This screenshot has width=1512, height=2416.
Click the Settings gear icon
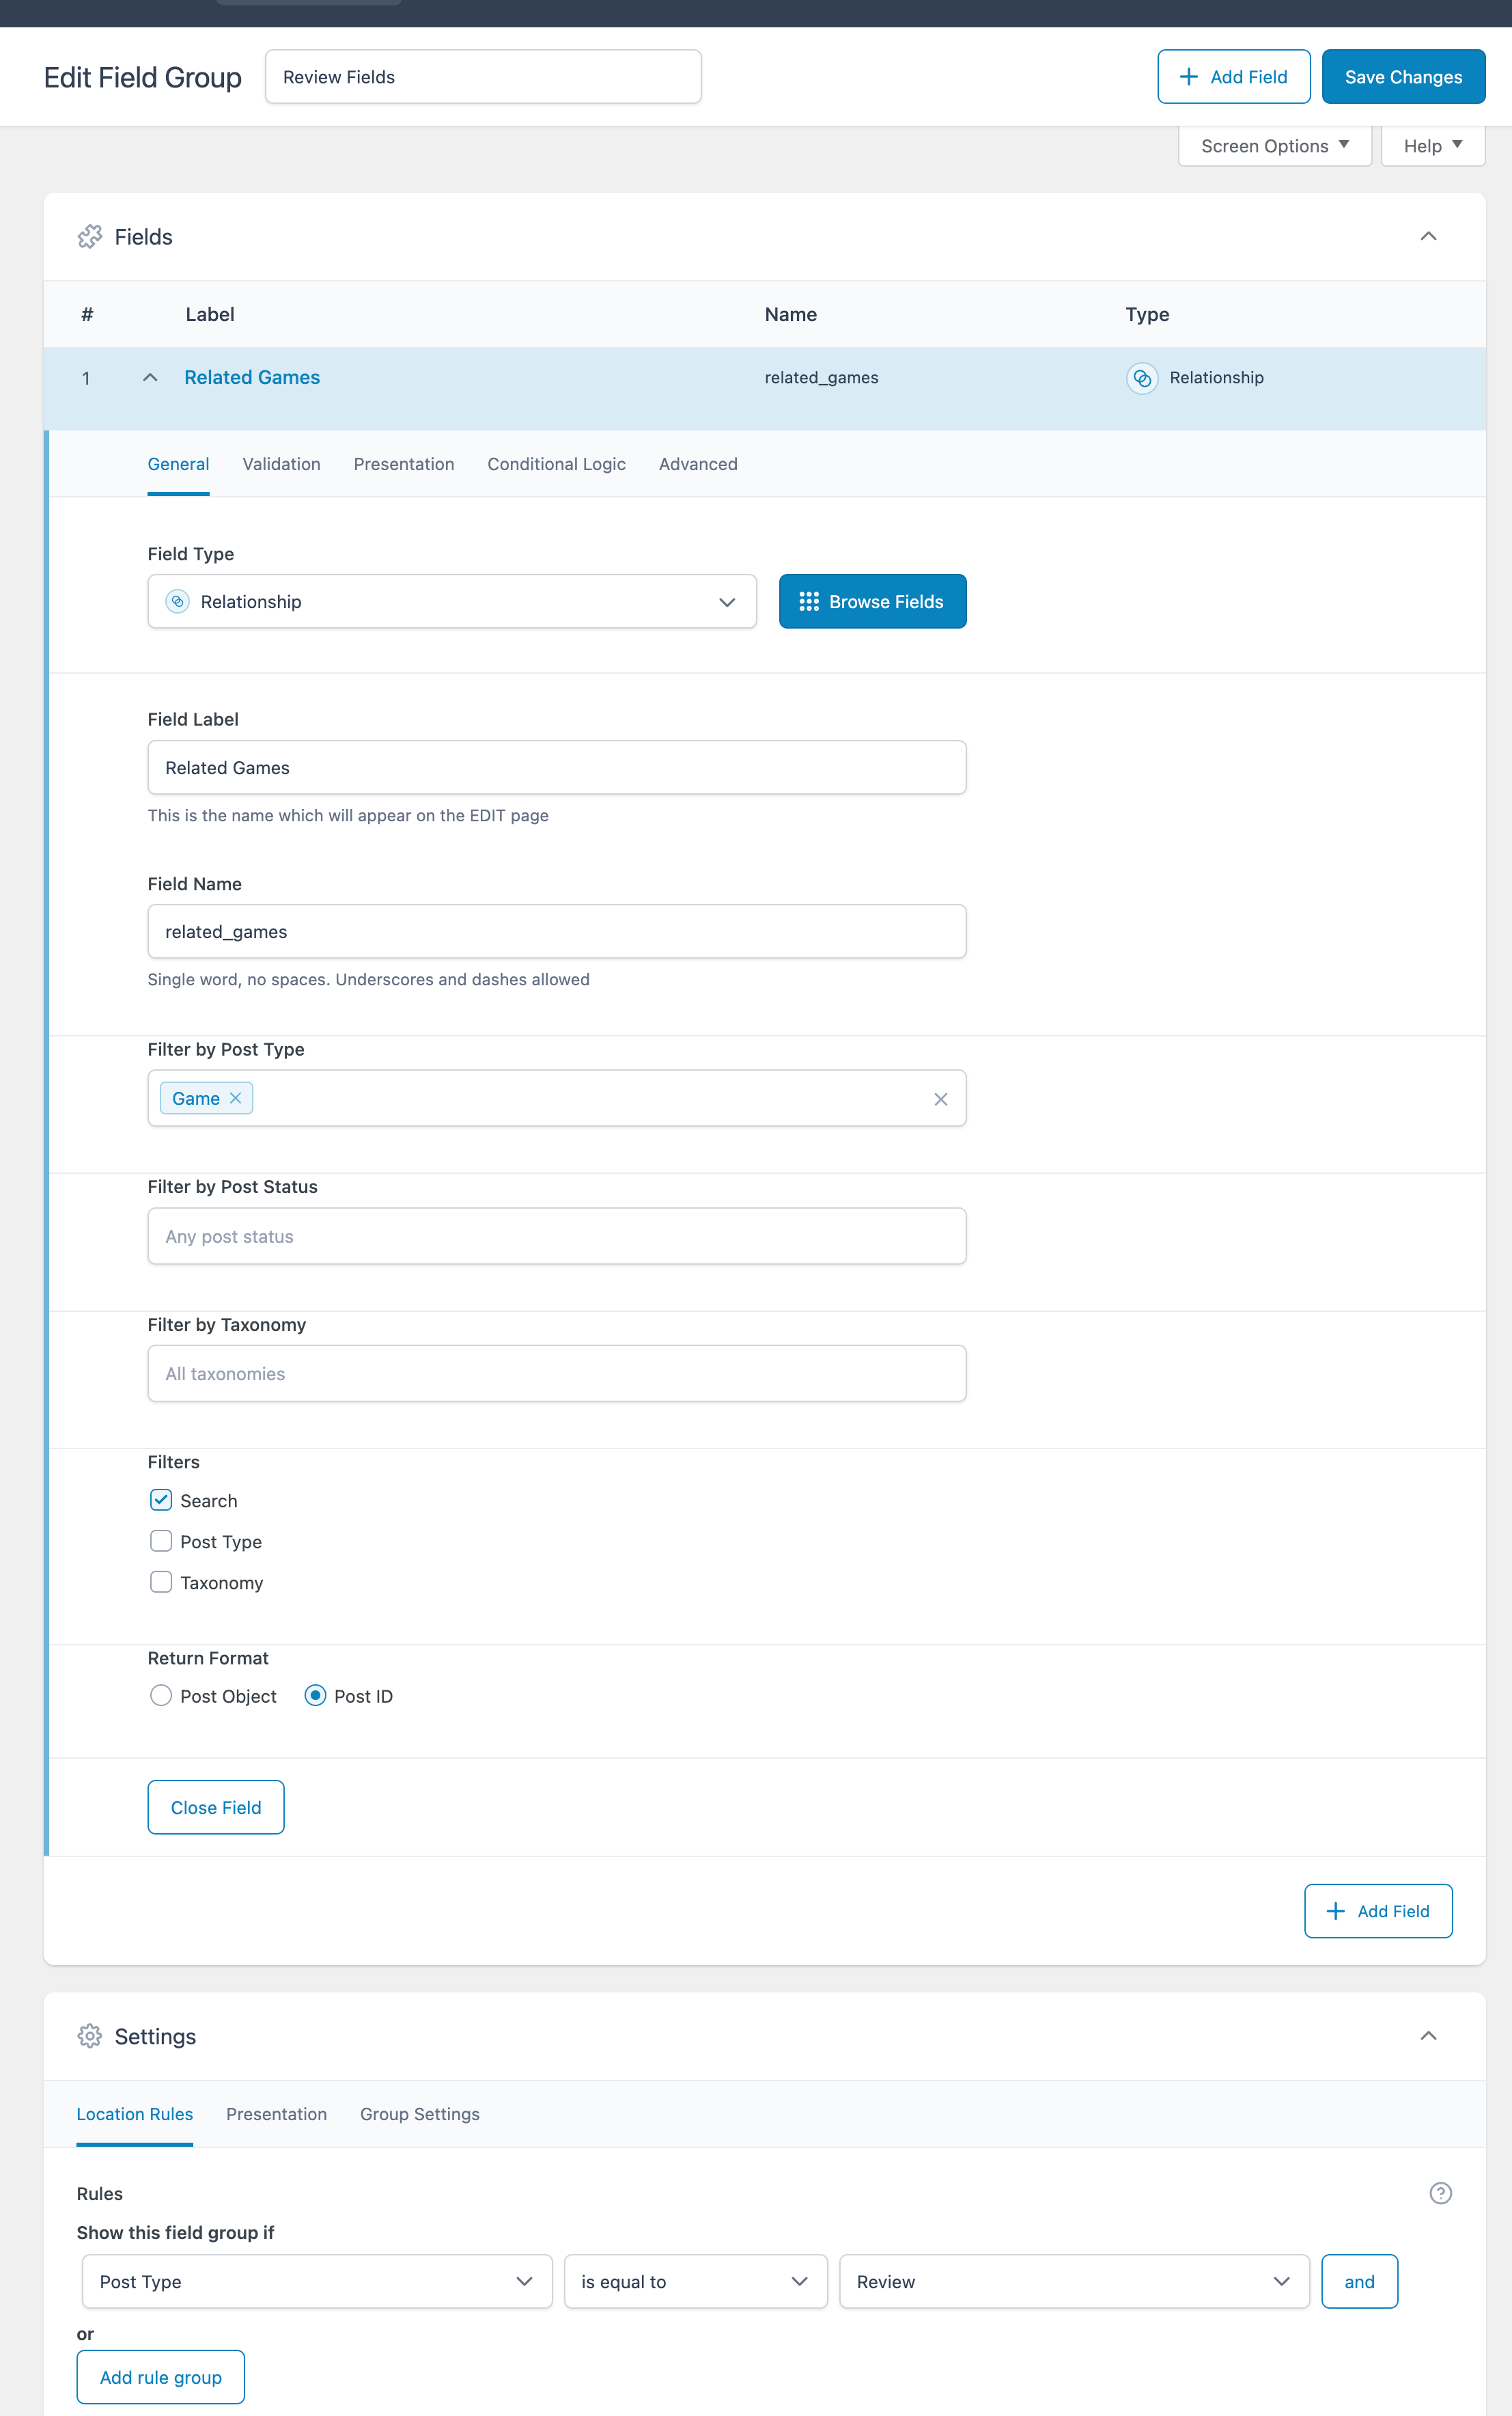(90, 2036)
